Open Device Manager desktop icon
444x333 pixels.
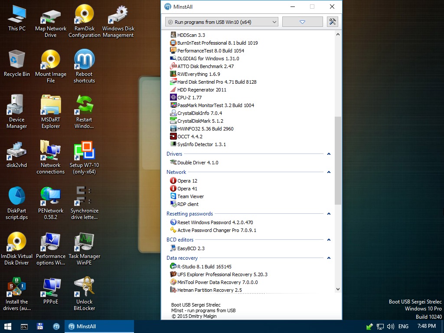17,112
